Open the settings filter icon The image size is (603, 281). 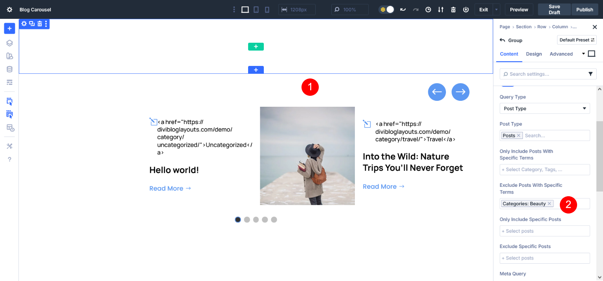point(590,74)
